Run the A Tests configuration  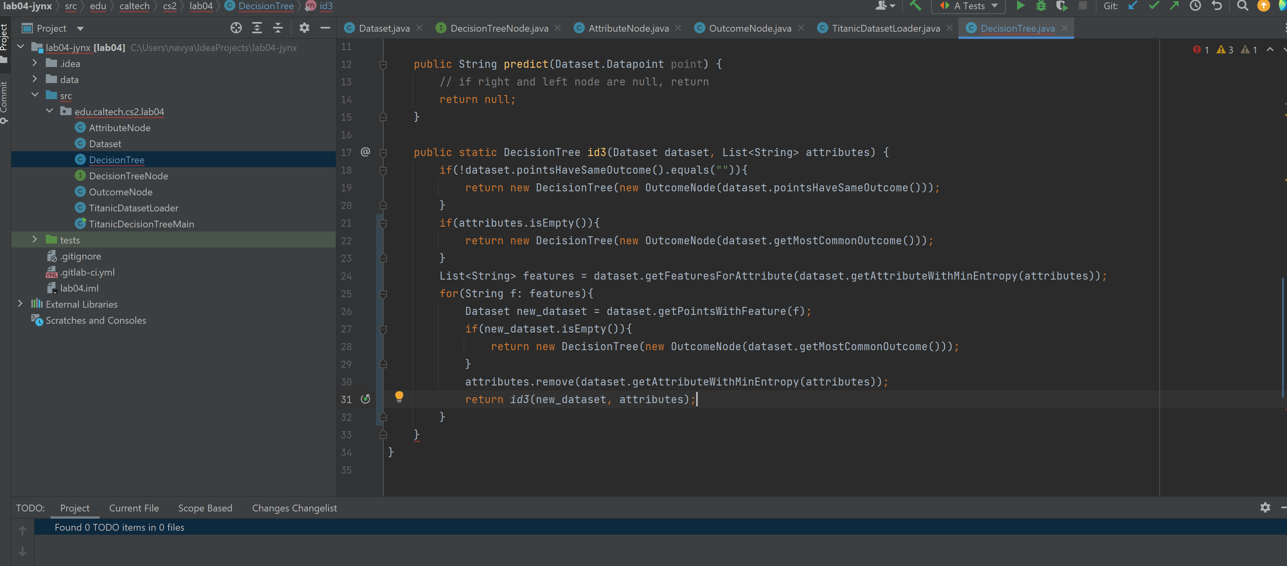coord(1020,6)
